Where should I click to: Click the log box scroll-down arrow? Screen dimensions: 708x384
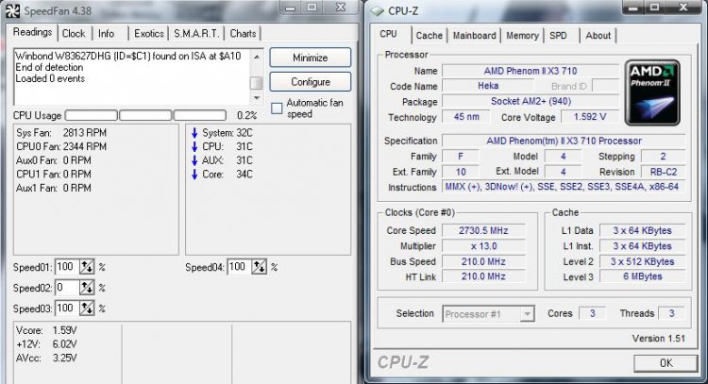(x=257, y=98)
